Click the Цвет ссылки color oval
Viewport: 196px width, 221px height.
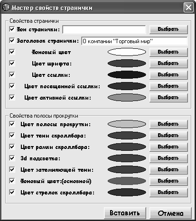pyautogui.click(x=127, y=75)
